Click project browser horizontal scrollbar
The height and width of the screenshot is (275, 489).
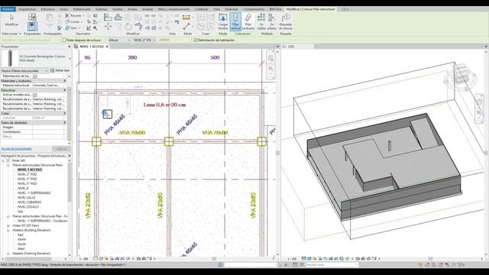pyautogui.click(x=28, y=258)
